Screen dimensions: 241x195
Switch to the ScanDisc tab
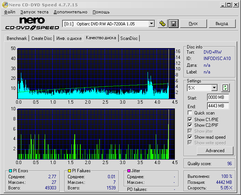tap(129, 38)
